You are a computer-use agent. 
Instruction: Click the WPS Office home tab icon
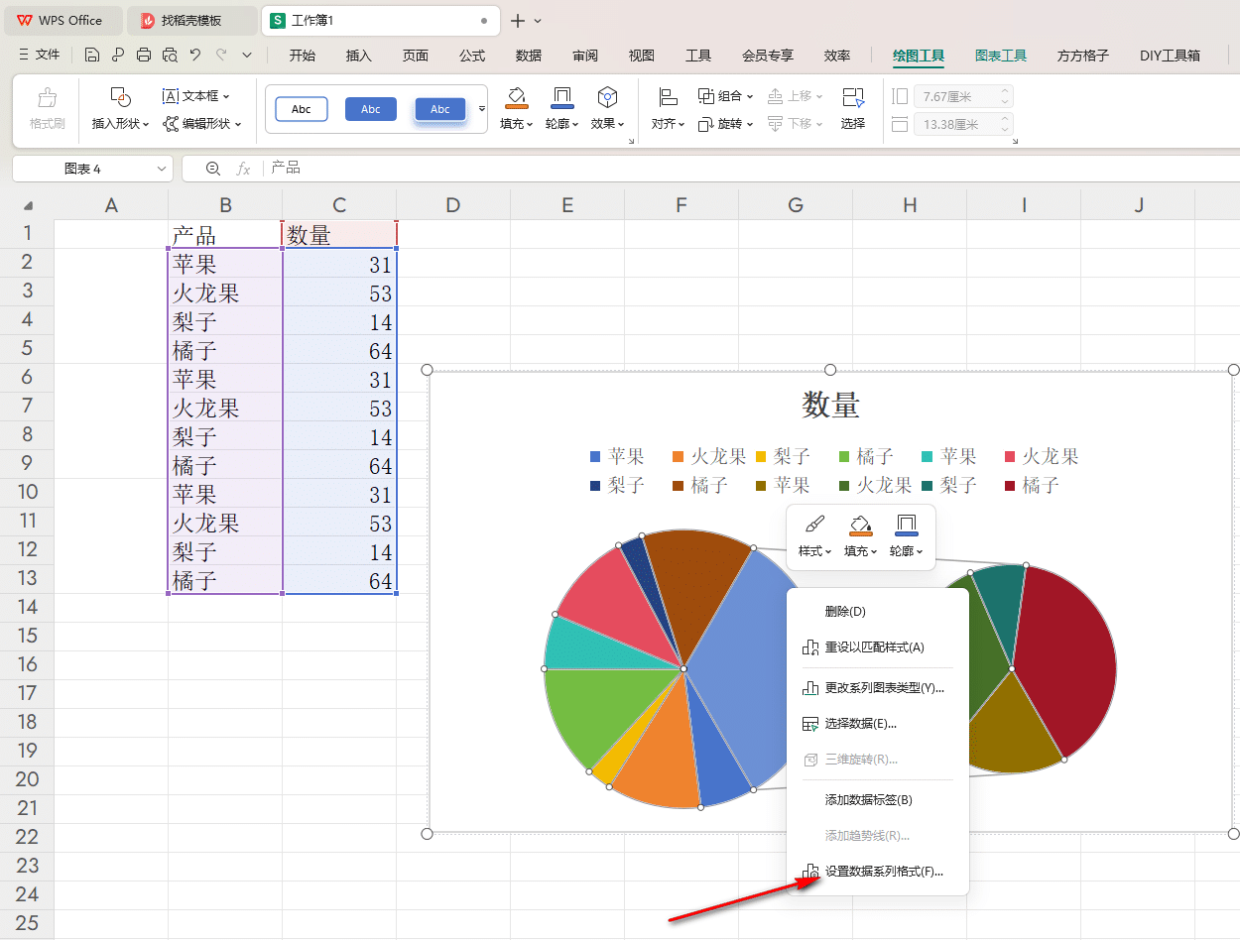point(24,20)
